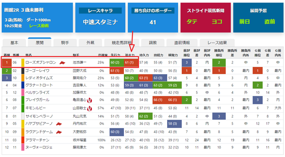Click jockey name 藤岡康太
This screenshot has width=285, height=157.
(79, 147)
